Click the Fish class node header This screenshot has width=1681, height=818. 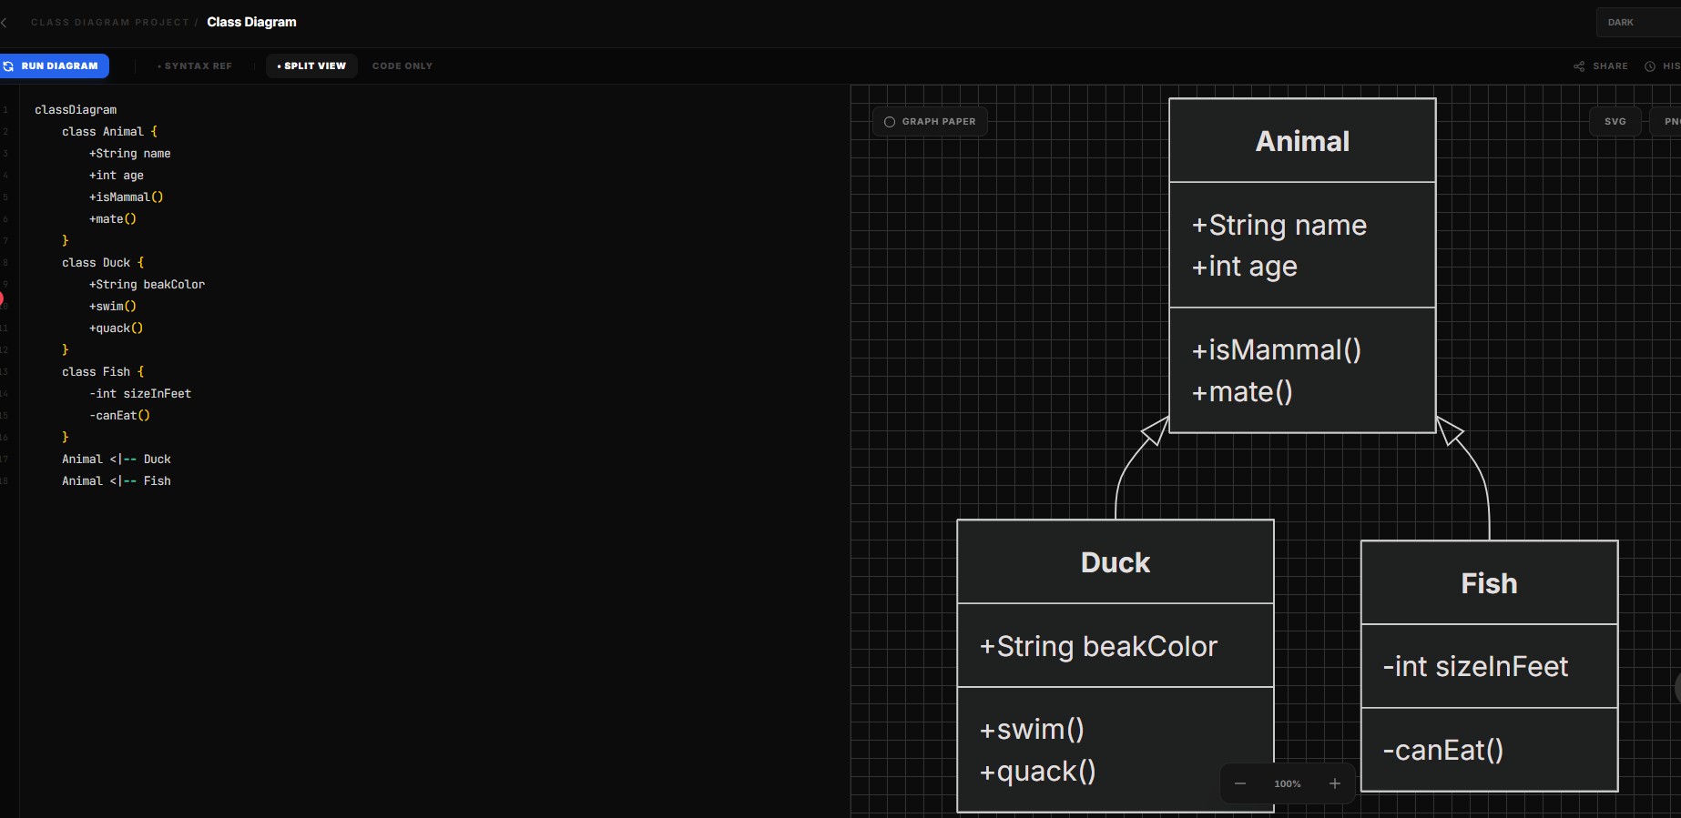[x=1489, y=583]
